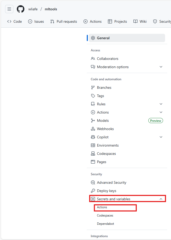171x240 pixels.
Task: Open the Pull requests tab
Action: 64,21
